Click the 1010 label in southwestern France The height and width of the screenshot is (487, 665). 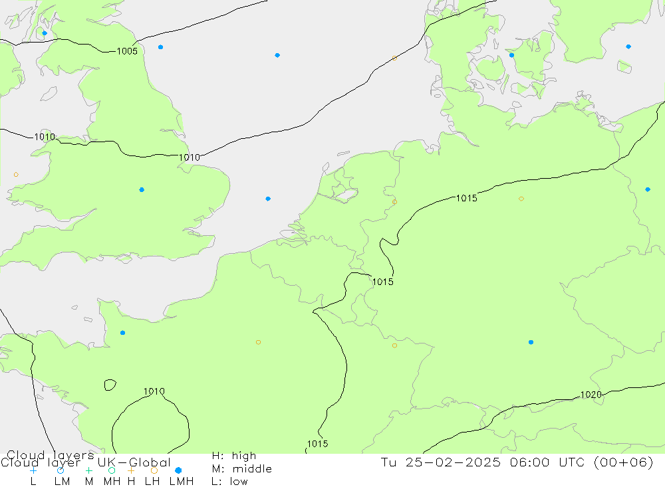click(154, 391)
